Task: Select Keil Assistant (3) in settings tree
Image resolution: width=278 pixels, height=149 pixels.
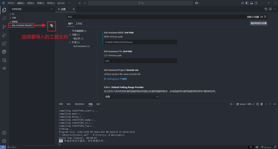Action: coord(81,46)
